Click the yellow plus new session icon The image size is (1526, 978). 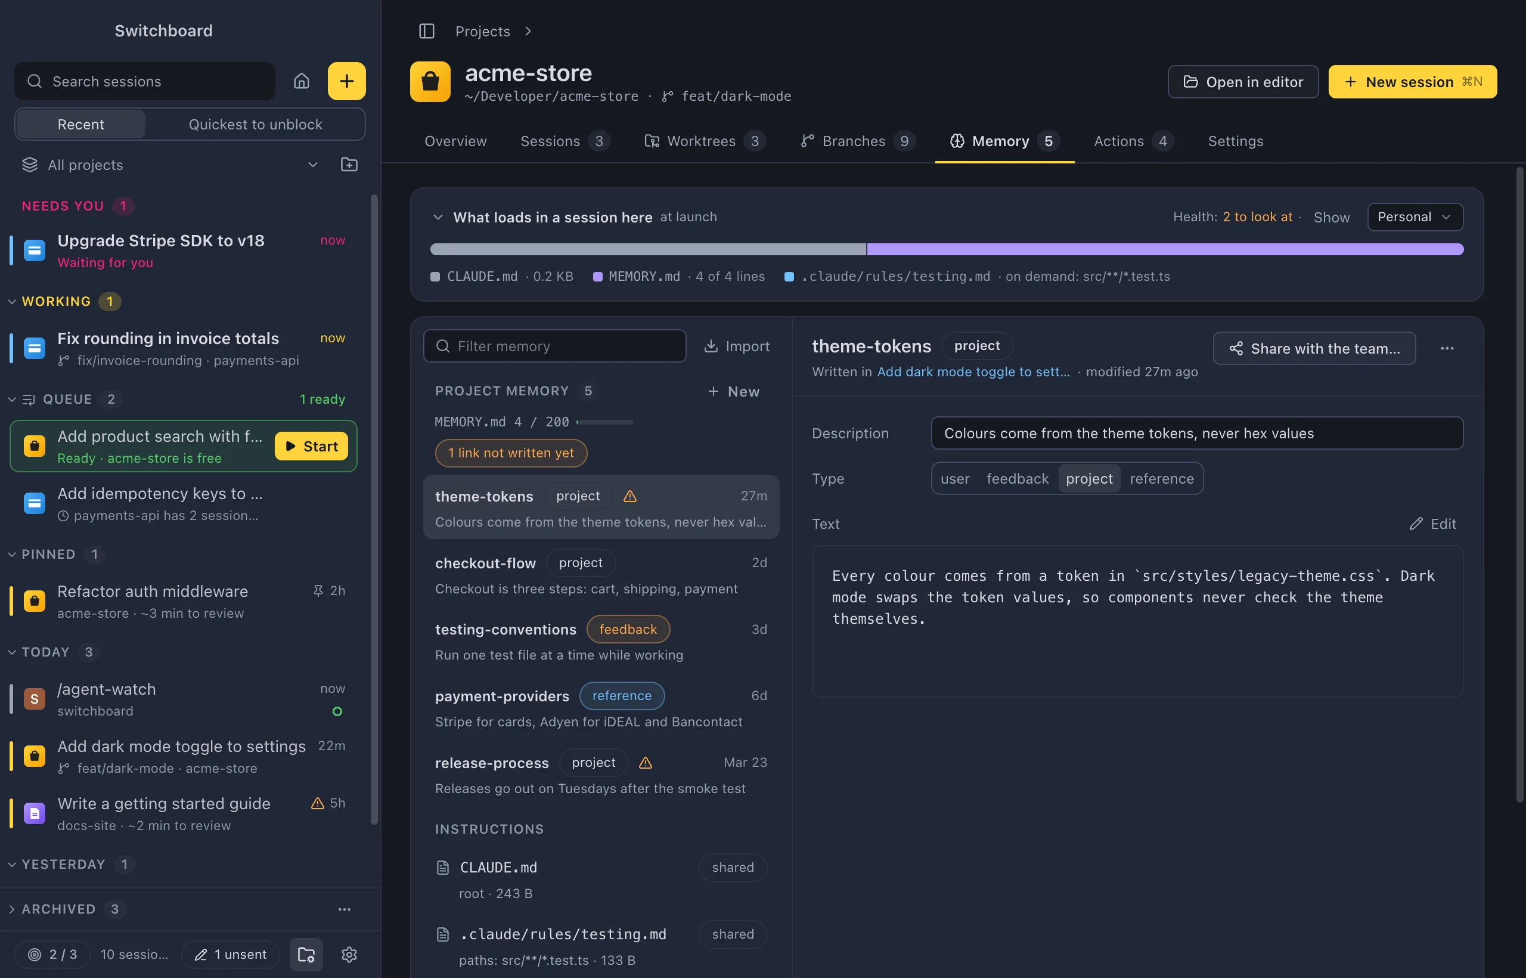pos(346,81)
